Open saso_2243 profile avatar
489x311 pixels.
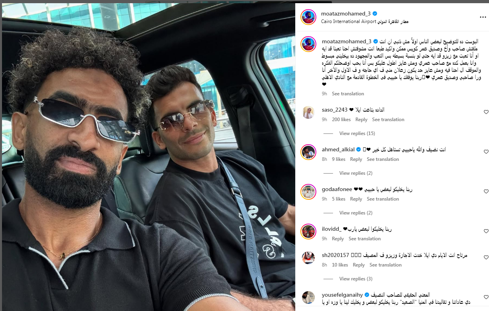(308, 112)
